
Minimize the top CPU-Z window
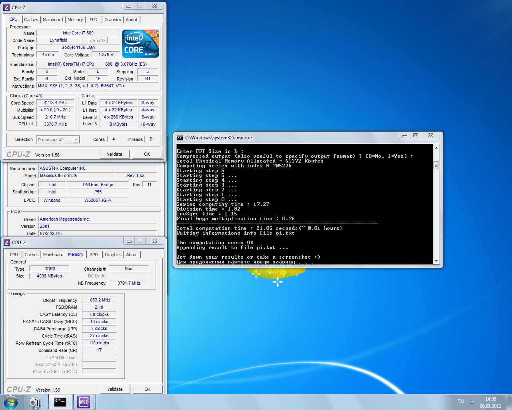coord(129,6)
